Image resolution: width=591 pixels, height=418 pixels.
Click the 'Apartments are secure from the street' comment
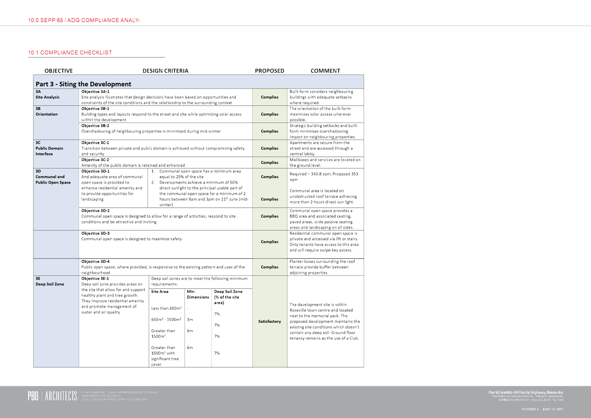(x=321, y=148)
